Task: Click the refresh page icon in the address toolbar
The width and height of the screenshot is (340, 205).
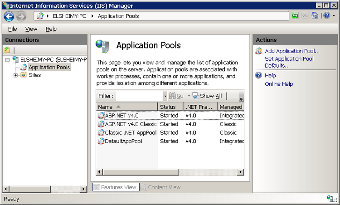Action: 296,16
